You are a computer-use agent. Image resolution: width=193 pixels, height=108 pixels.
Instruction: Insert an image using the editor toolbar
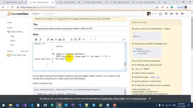click(60, 39)
